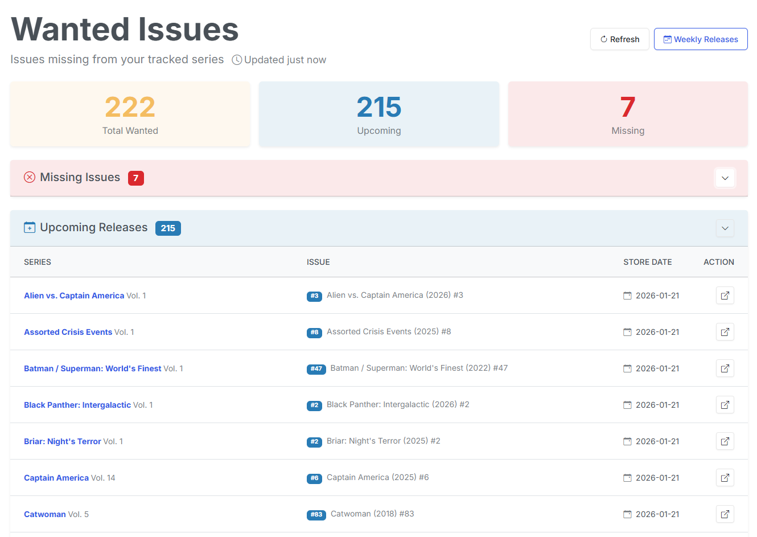Image resolution: width=757 pixels, height=537 pixels.
Task: Click the red Missing Issues X icon
Action: tap(30, 178)
